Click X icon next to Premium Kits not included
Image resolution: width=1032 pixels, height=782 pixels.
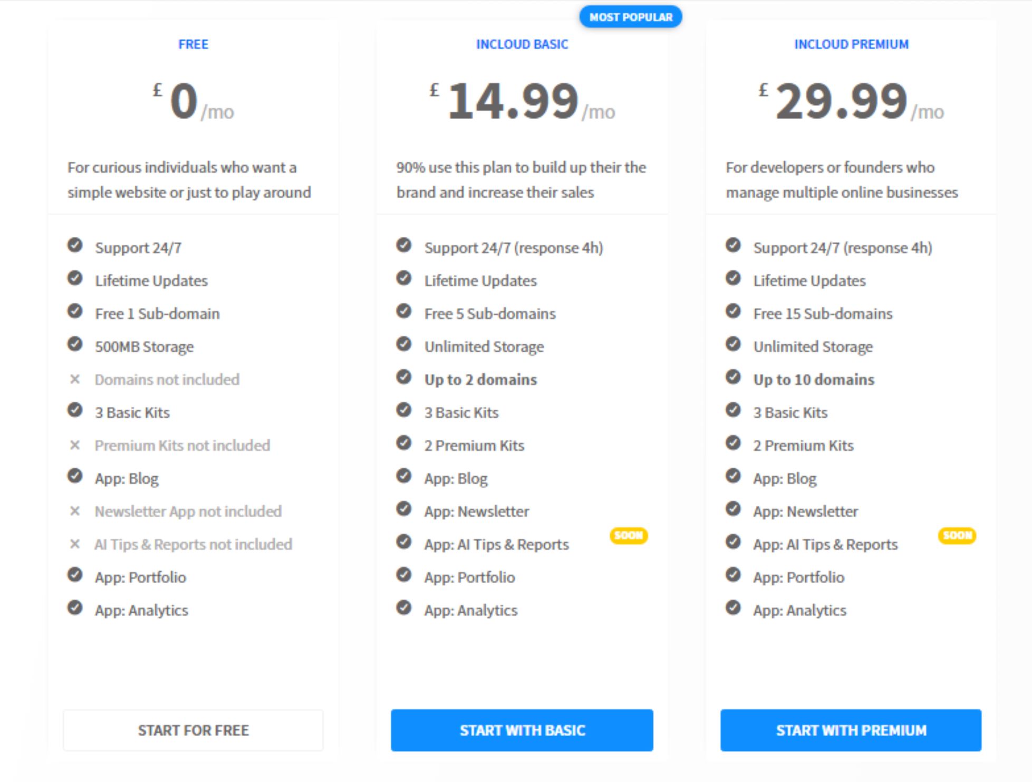[x=75, y=445]
